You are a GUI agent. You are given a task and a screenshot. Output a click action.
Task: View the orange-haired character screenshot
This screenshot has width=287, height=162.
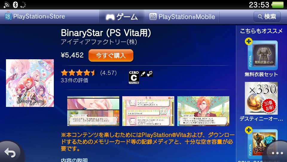click(x=203, y=111)
